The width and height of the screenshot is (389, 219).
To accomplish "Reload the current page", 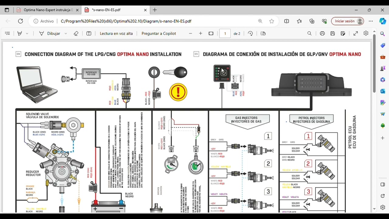I will 20,21.
